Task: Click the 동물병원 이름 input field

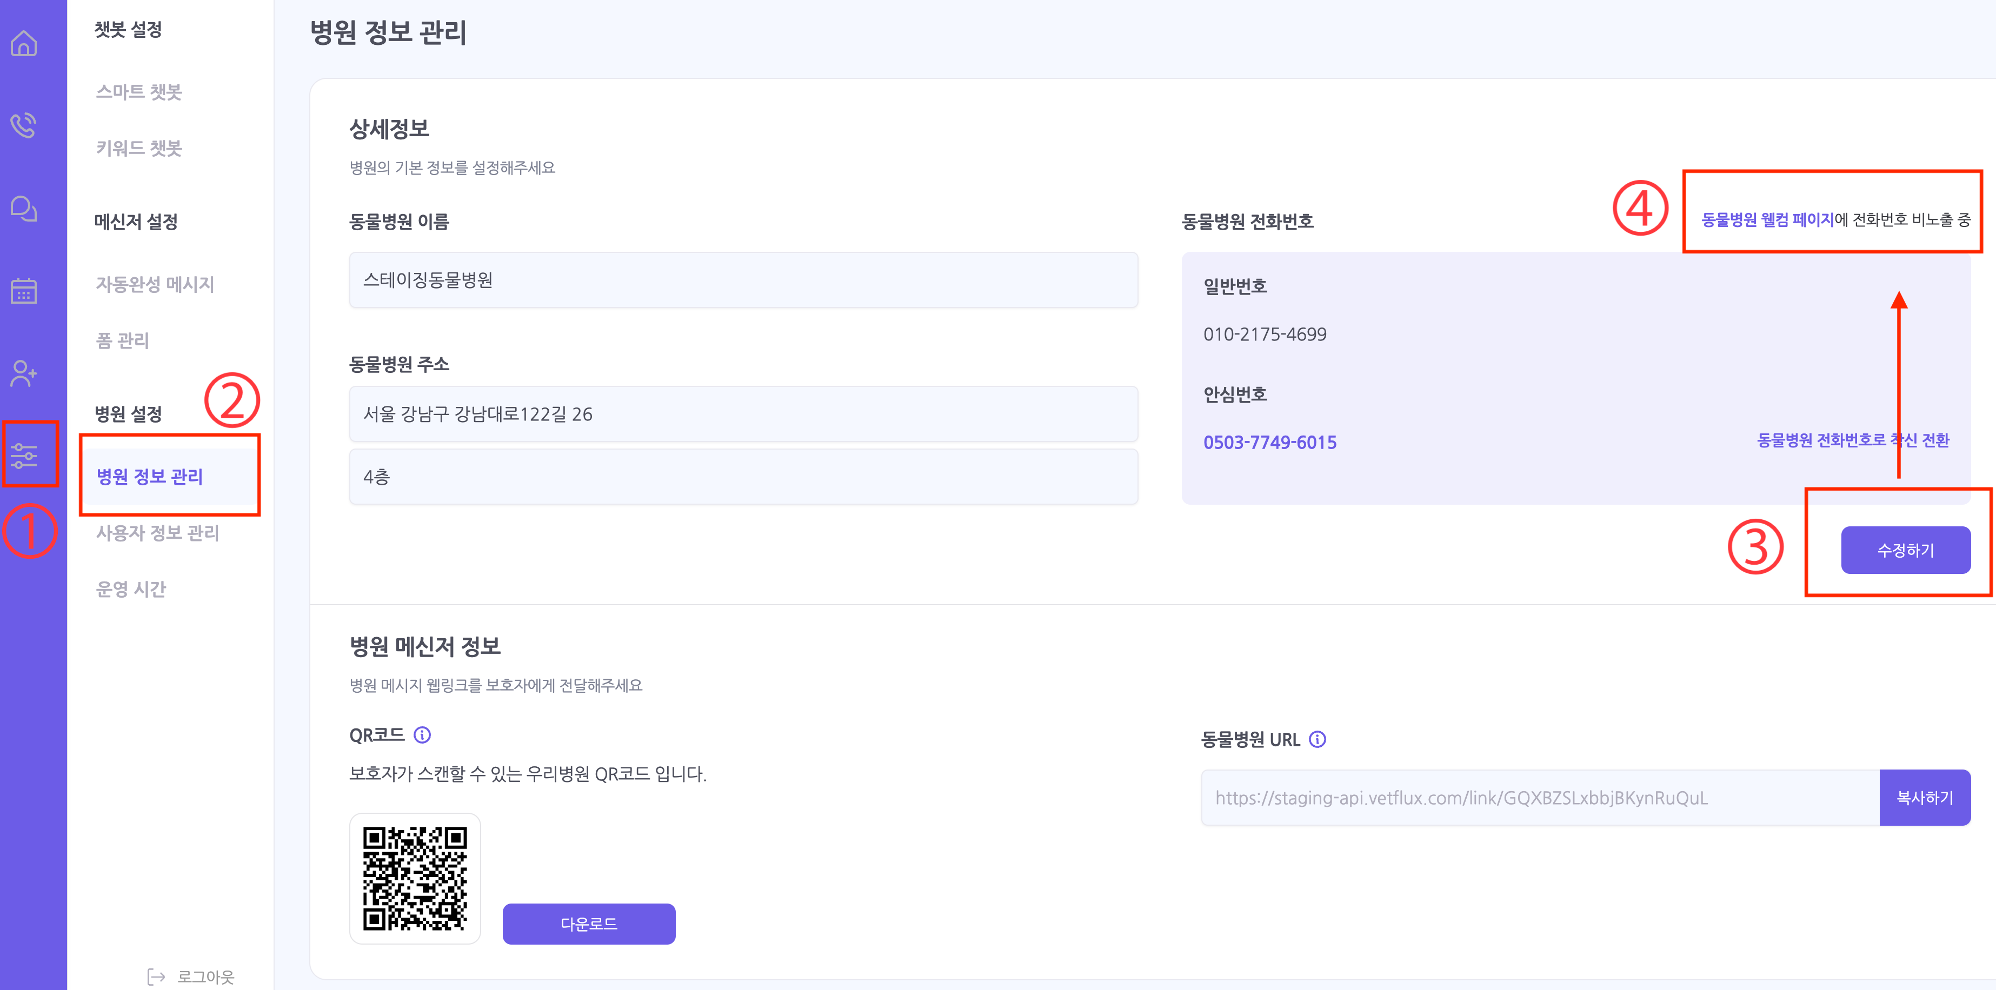Action: coord(743,280)
